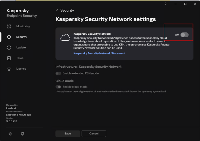
Task: Click the question mark help icon
Action: [x=166, y=4]
